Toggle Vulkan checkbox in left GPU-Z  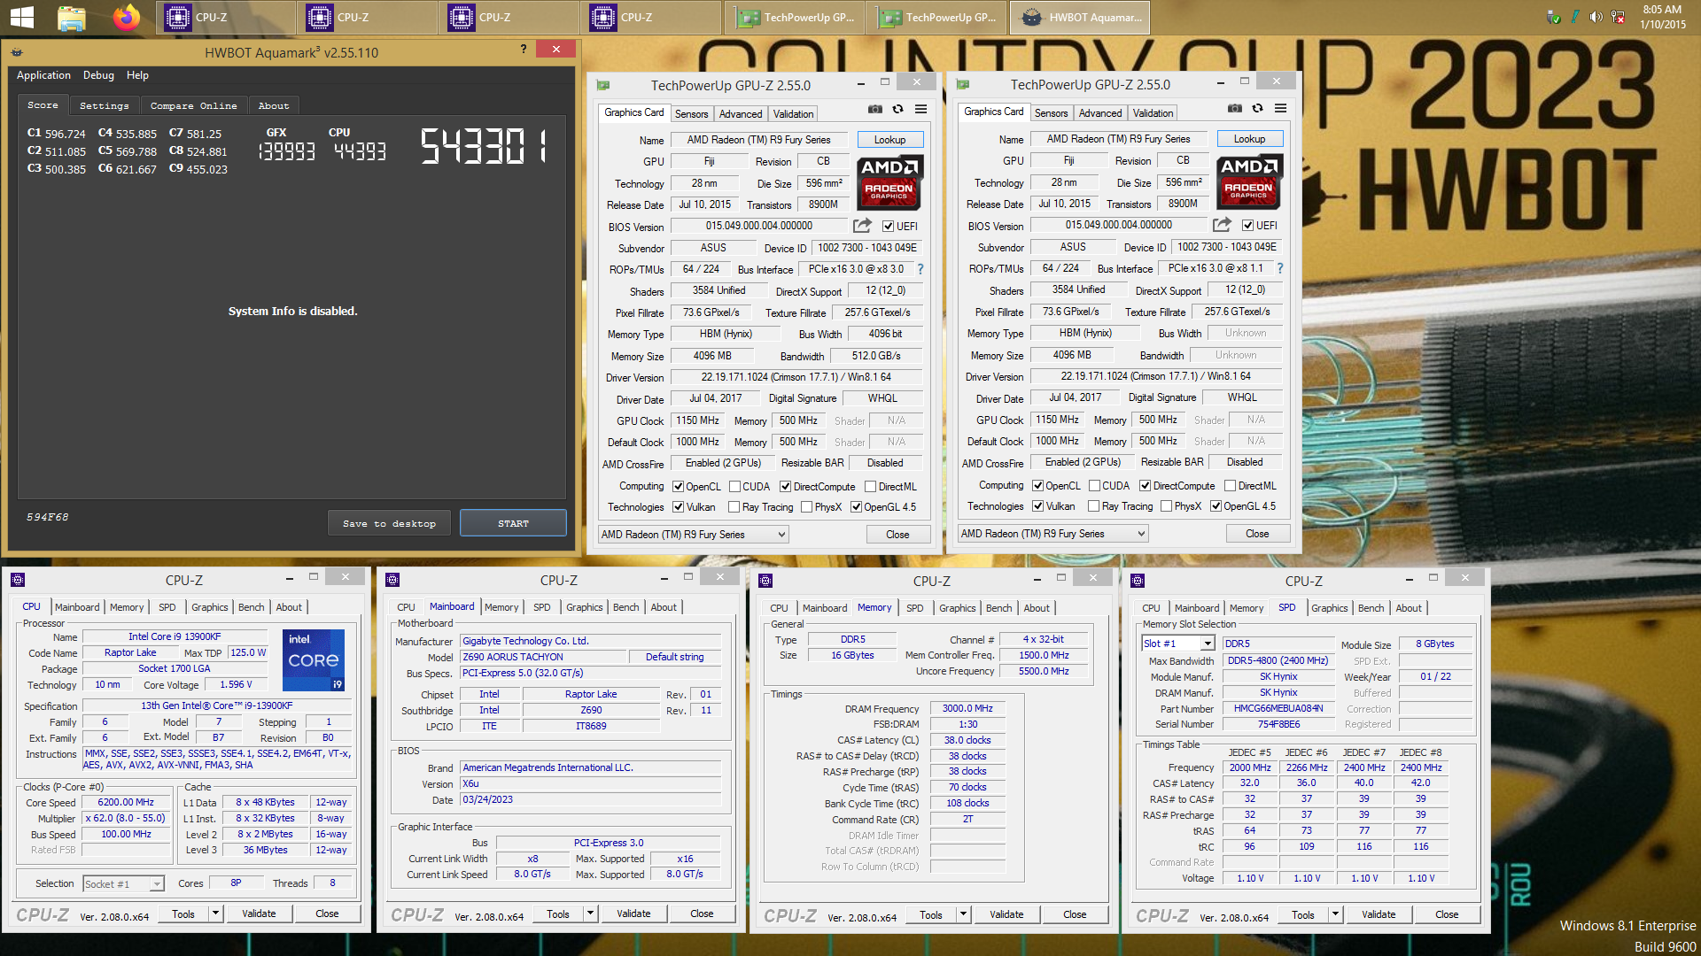[678, 507]
